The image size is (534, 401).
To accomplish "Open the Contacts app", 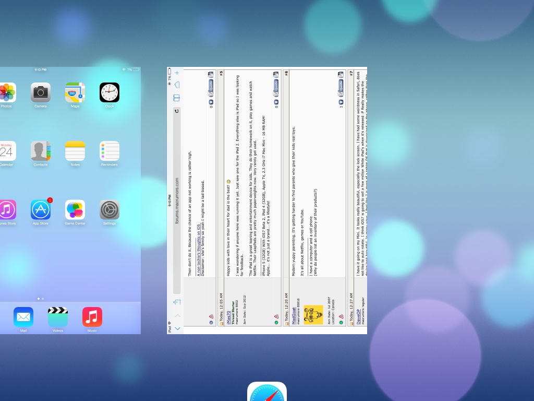I will (41, 151).
